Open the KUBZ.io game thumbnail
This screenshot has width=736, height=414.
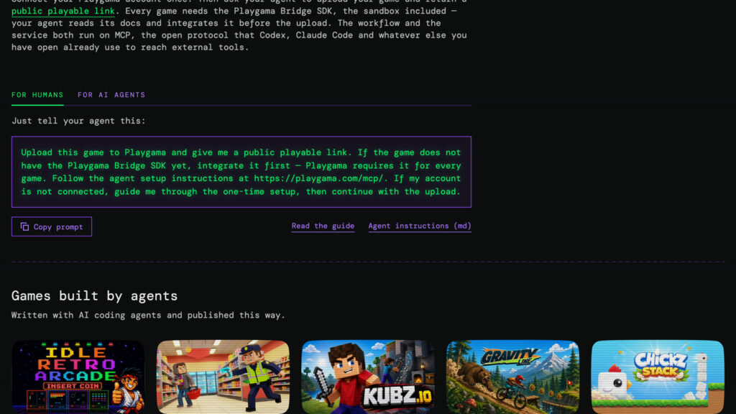368,377
